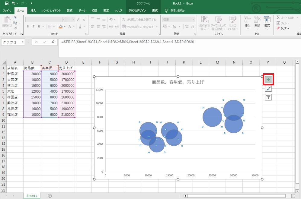Click the Insert cells icon in ribbon
This screenshot has height=199, width=301.
[247, 23]
